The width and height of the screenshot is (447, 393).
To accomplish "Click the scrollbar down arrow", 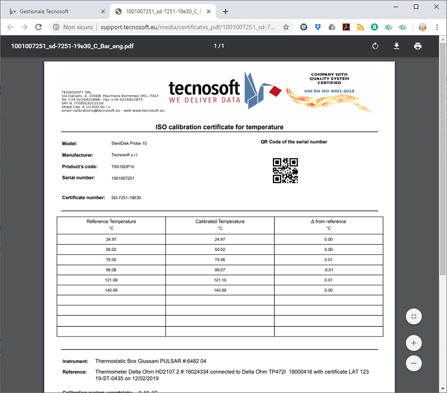I will (x=443, y=389).
